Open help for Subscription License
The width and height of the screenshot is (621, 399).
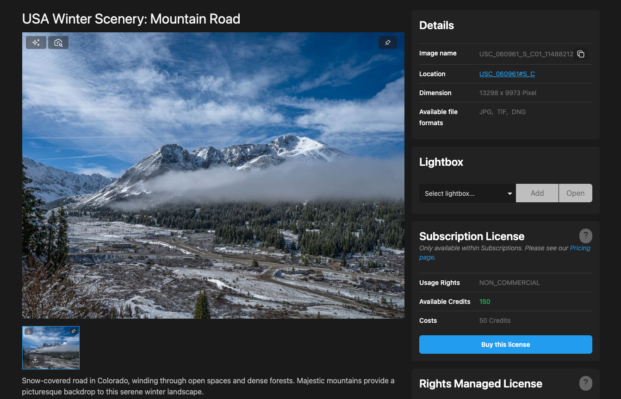click(x=585, y=236)
